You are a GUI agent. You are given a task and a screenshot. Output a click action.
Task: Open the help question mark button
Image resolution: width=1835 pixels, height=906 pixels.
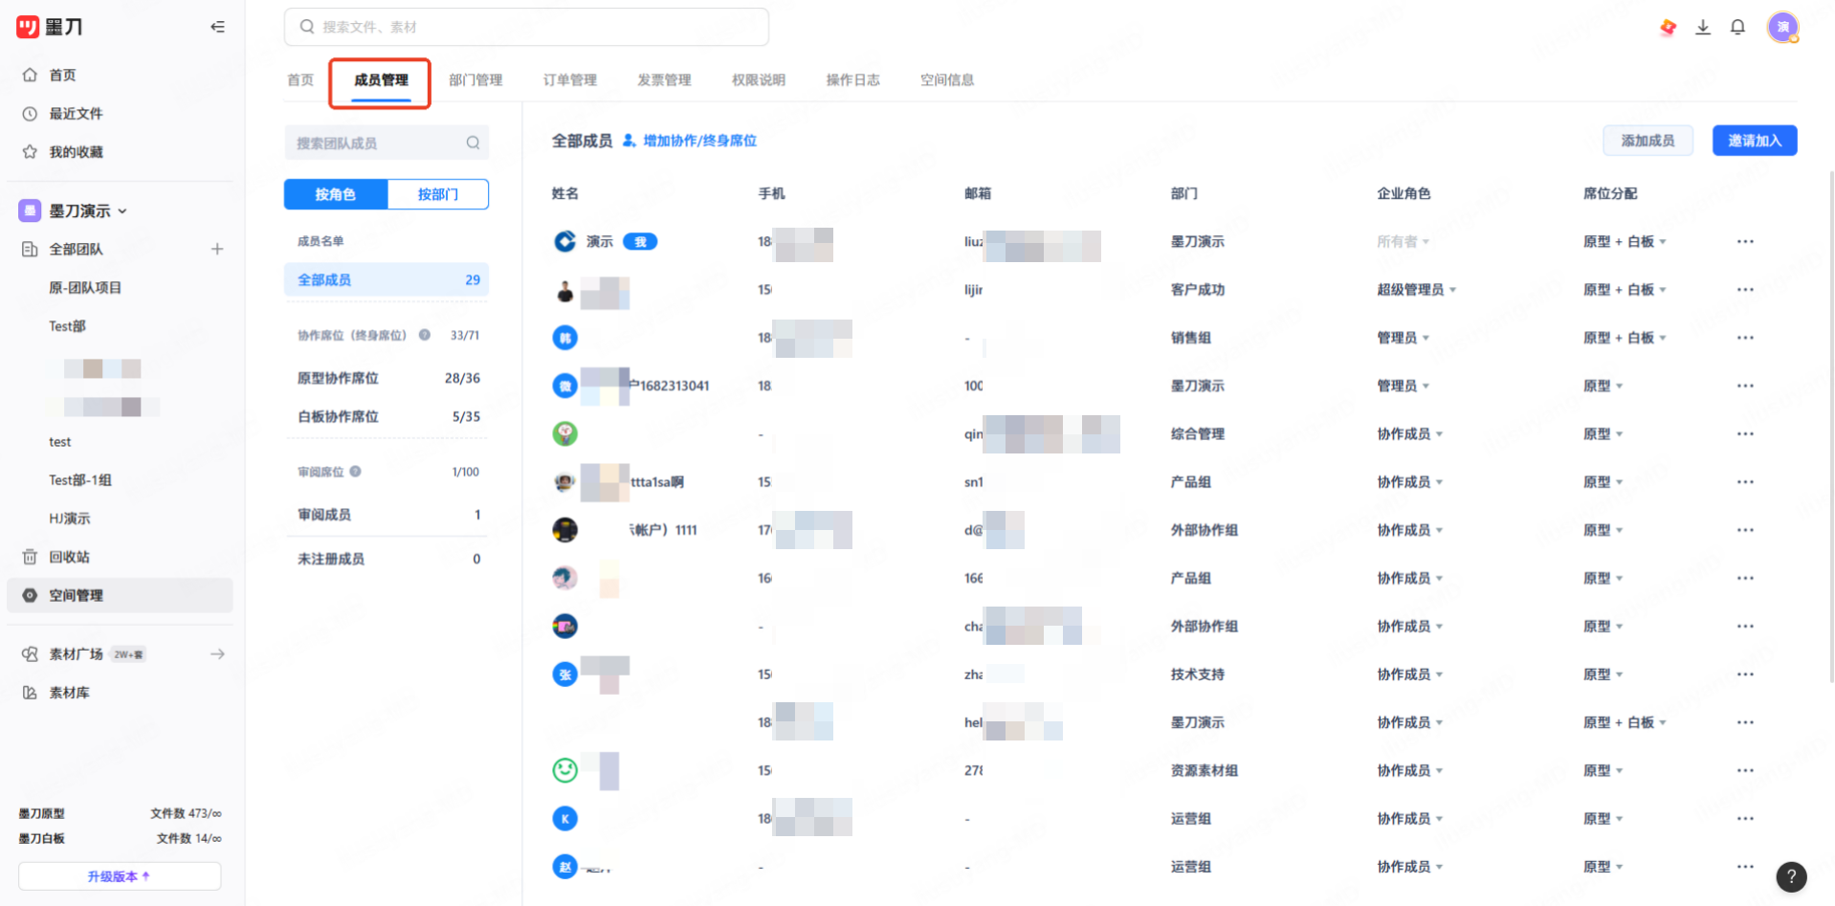[1791, 876]
